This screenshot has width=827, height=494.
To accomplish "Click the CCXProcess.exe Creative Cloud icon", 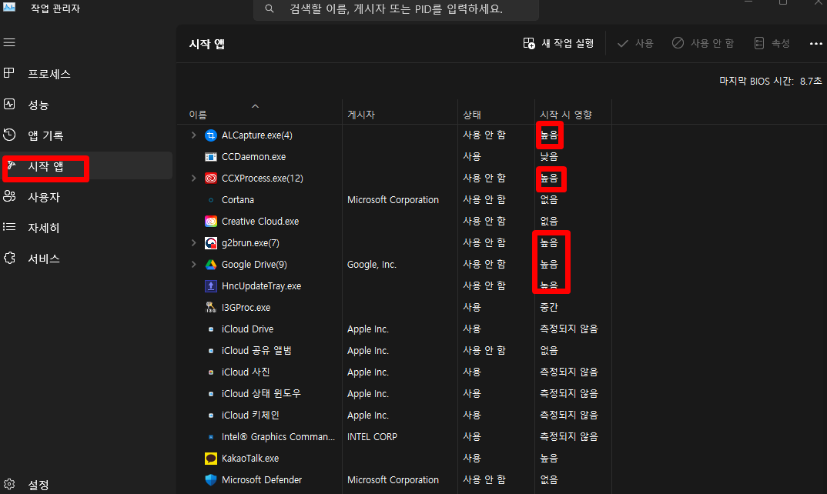I will tap(211, 179).
